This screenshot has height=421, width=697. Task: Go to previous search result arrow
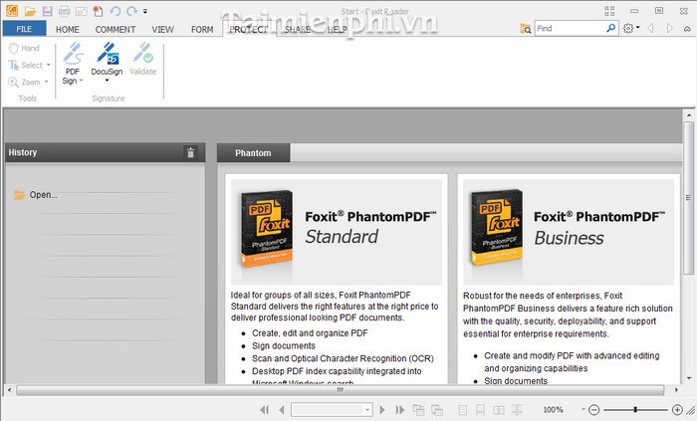click(650, 29)
